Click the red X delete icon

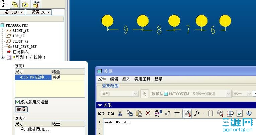148,113
